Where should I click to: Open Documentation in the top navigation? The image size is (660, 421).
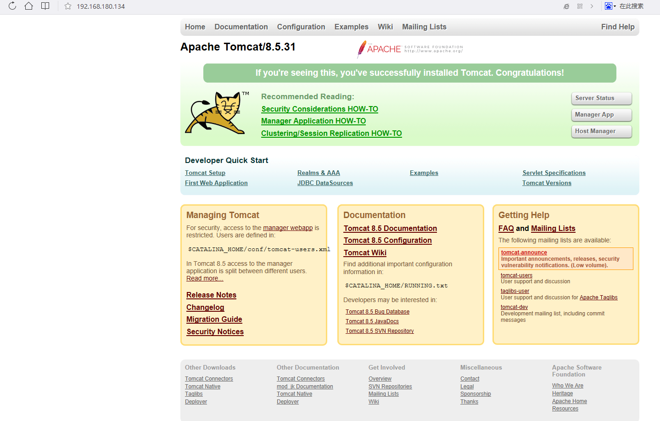tap(241, 27)
